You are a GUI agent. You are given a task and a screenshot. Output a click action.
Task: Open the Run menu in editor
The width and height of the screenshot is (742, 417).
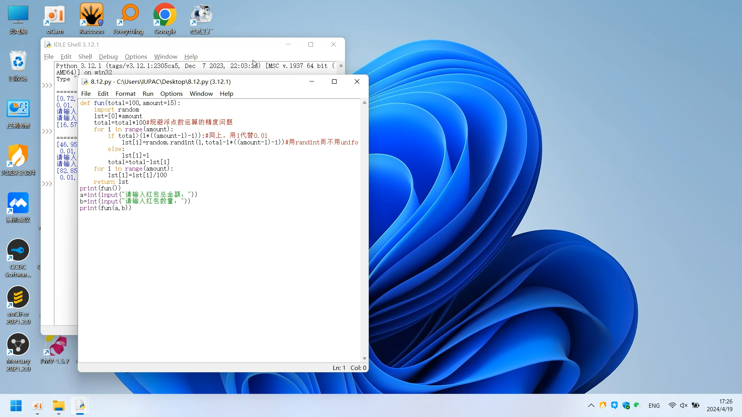pyautogui.click(x=148, y=93)
